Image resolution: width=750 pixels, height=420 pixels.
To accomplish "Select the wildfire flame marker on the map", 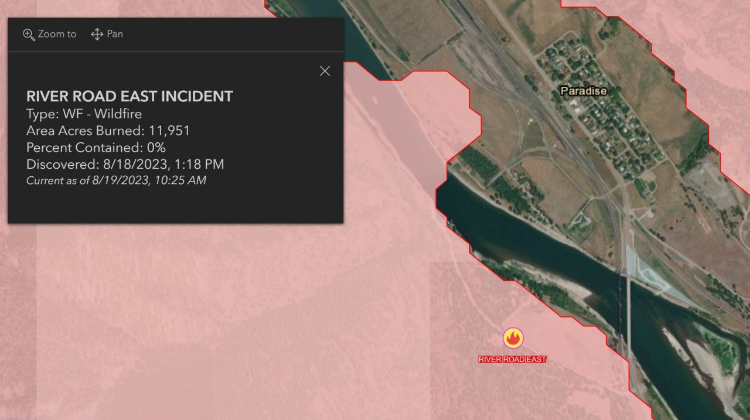I will pyautogui.click(x=513, y=338).
